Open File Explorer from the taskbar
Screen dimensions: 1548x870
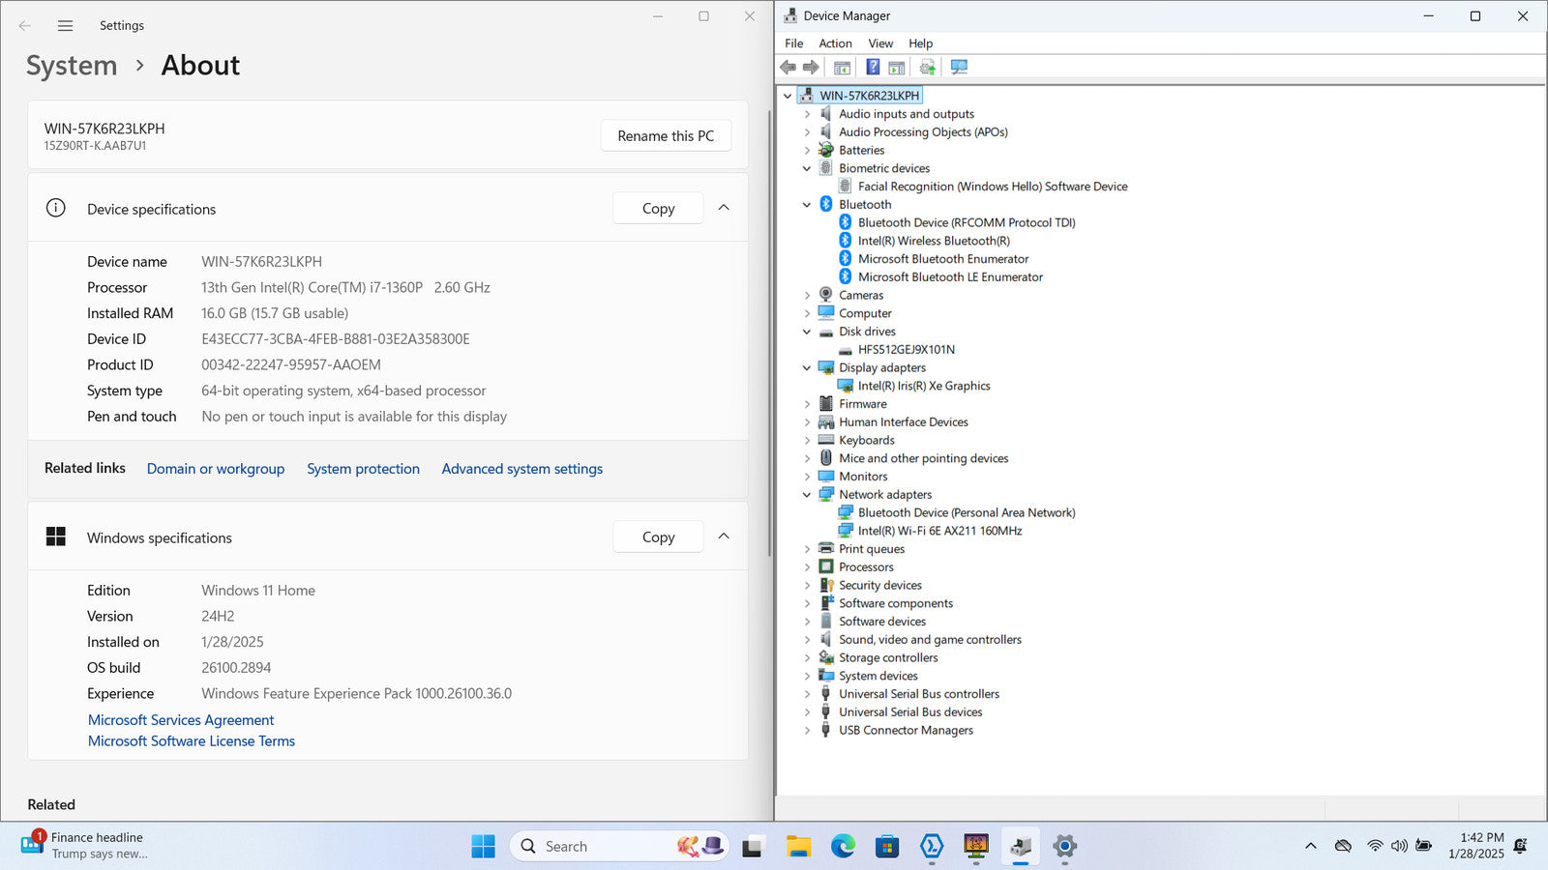click(x=798, y=846)
